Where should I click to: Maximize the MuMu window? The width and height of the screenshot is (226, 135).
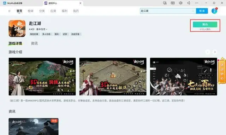tap(214, 3)
